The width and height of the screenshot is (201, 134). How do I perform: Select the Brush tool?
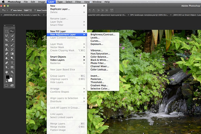tap(12, 45)
